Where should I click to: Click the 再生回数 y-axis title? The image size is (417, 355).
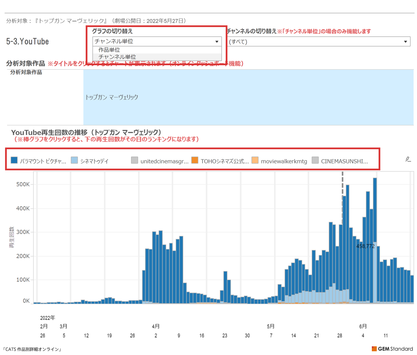pyautogui.click(x=12, y=237)
